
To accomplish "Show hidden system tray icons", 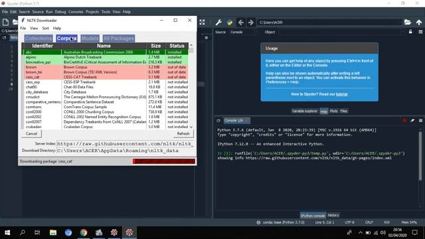I will tap(360, 232).
